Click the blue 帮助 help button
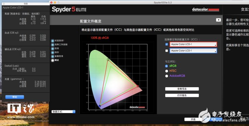 coord(15,97)
